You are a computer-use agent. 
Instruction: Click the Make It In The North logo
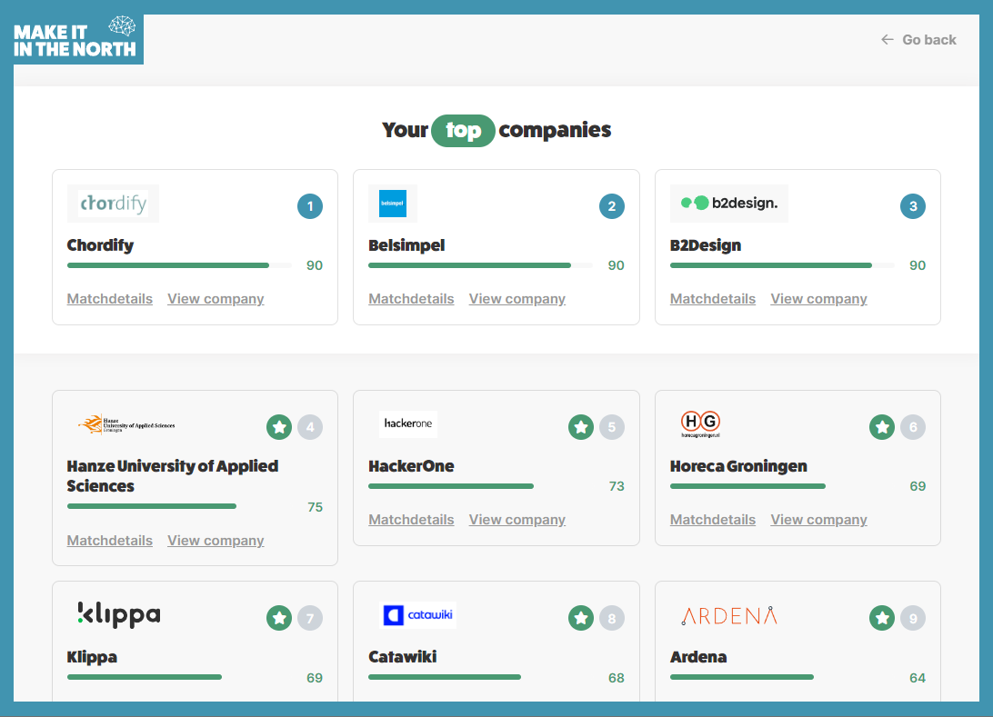tap(78, 38)
